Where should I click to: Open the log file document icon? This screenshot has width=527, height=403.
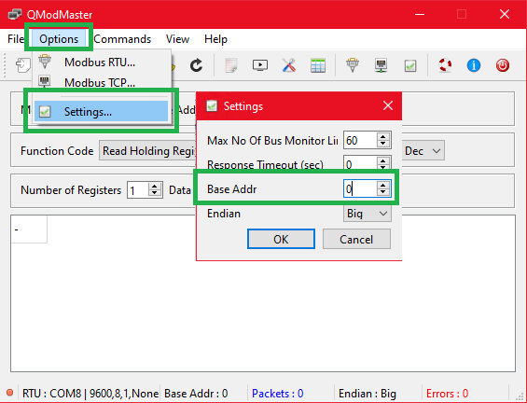coord(231,65)
